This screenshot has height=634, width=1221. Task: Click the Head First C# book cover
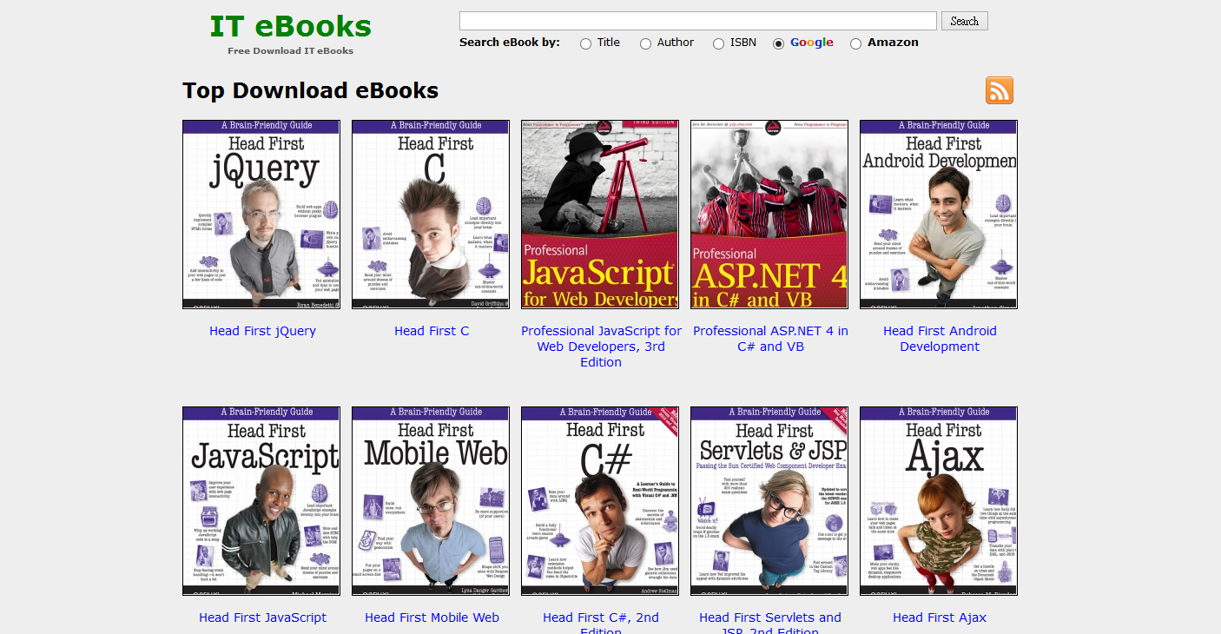[x=600, y=501]
